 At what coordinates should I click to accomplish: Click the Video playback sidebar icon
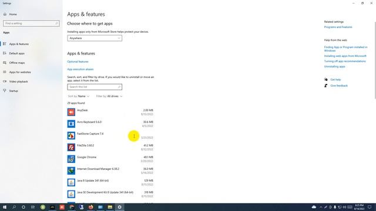click(x=5, y=81)
